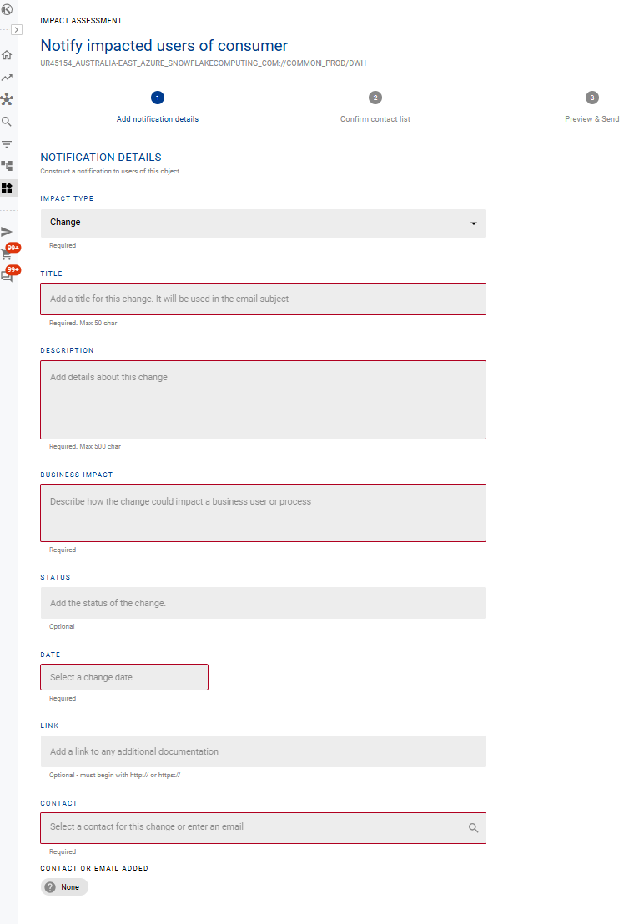
Task: Go to step 2 Confirm contact list
Action: pos(375,98)
